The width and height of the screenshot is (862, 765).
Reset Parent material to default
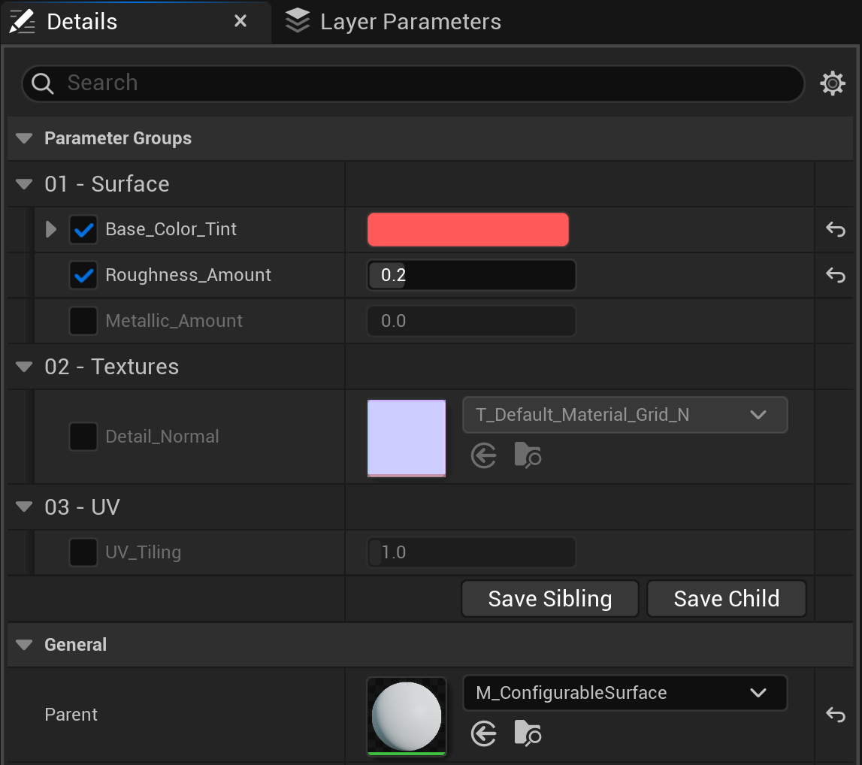[x=835, y=715]
